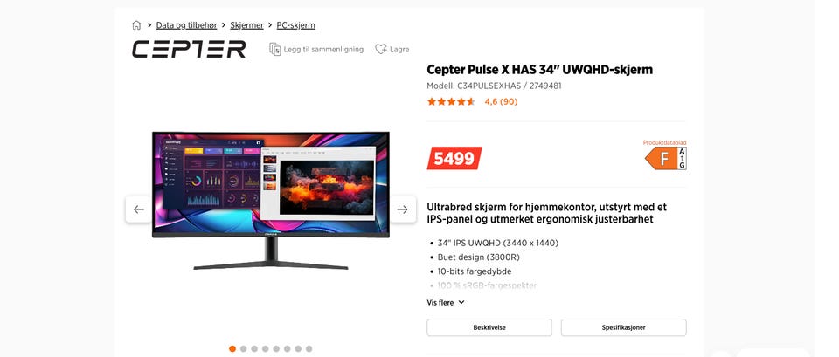Screen dimensions: 839x357
Task: Open the 4,6 (90) reviews link
Action: [501, 101]
